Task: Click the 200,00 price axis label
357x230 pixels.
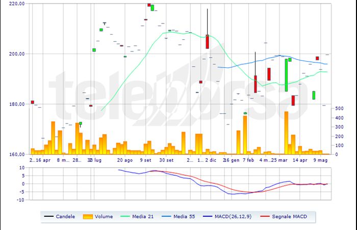Action: click(x=17, y=54)
